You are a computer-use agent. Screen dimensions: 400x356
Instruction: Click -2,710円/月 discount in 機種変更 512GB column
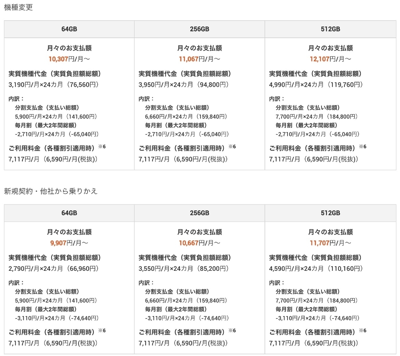[x=318, y=134]
